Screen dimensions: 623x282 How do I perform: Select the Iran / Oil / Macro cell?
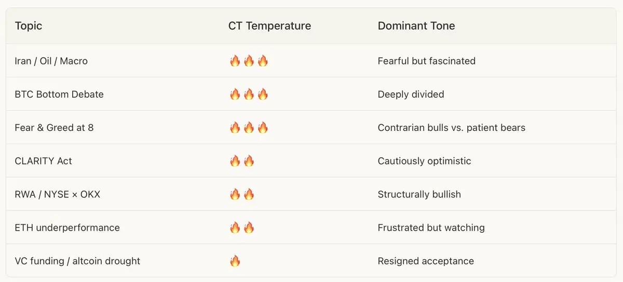point(51,61)
